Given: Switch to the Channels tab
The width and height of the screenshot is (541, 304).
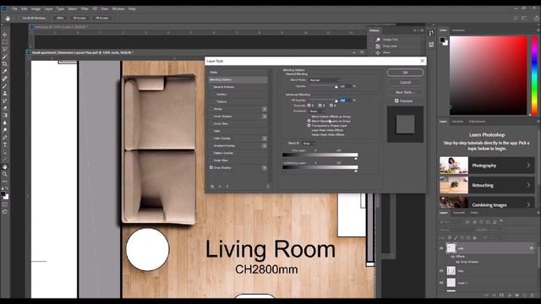Looking at the screenshot, I should click(x=459, y=213).
